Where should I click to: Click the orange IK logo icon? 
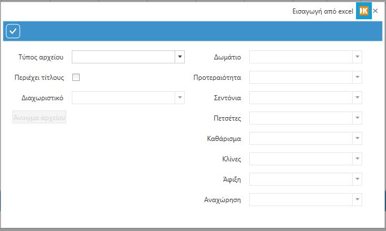coord(363,11)
